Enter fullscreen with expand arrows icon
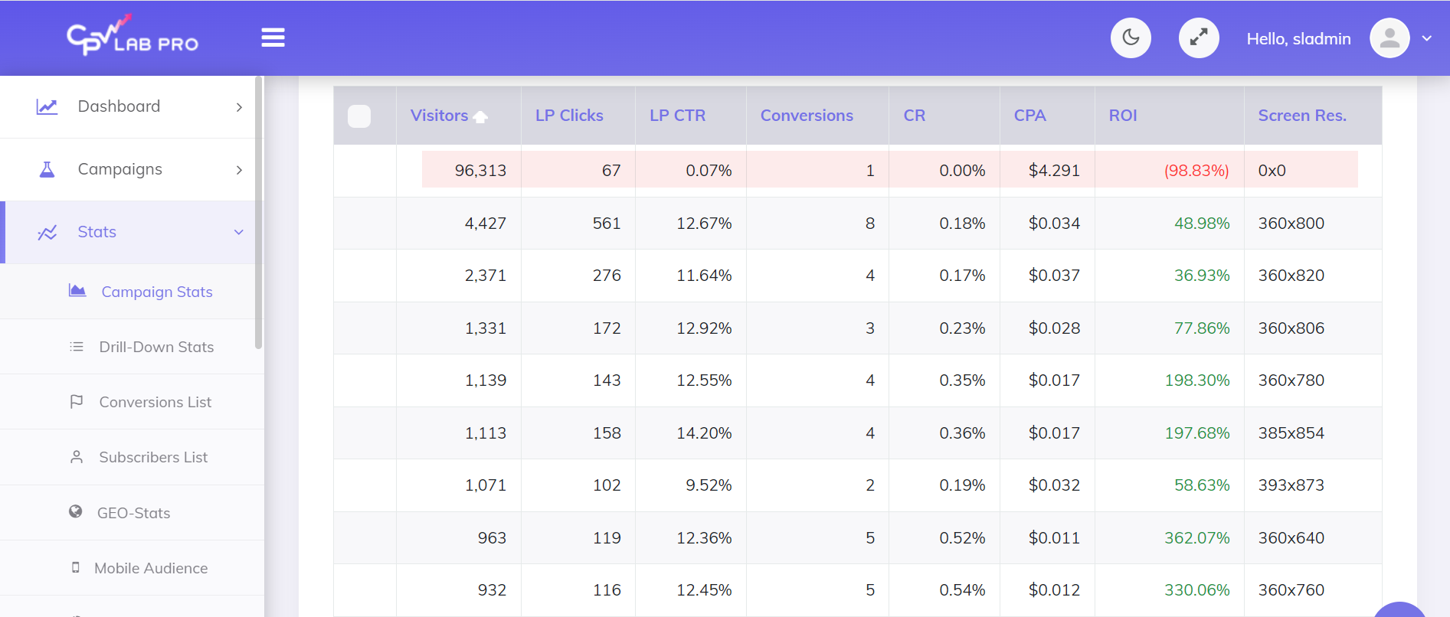The width and height of the screenshot is (1450, 617). tap(1199, 38)
